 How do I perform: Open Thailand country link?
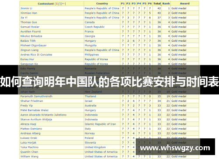click(x=90, y=96)
